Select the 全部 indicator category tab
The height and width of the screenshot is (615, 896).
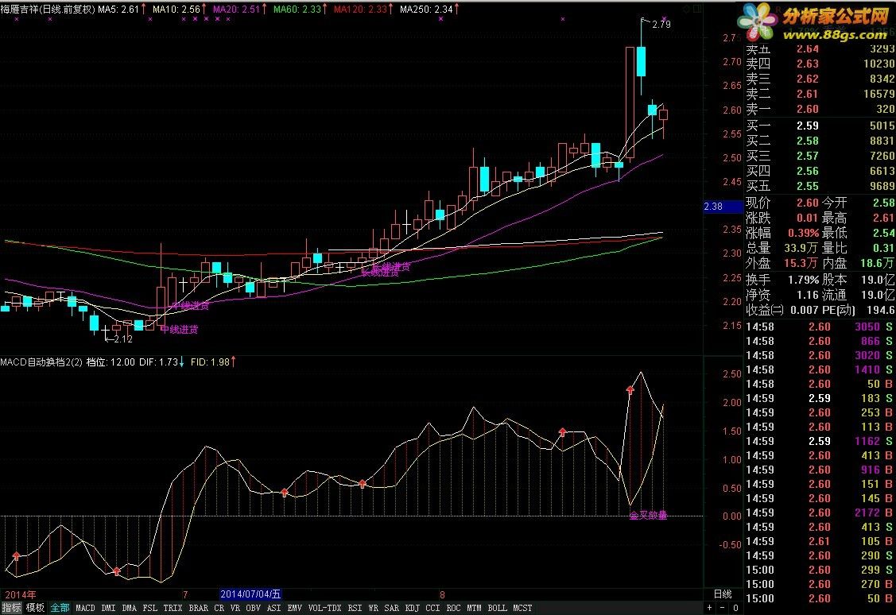(60, 608)
